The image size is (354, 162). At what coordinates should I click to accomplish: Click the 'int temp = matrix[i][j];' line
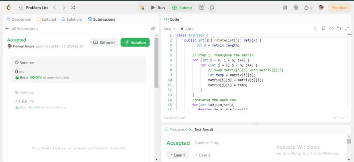pyautogui.click(x=231, y=75)
